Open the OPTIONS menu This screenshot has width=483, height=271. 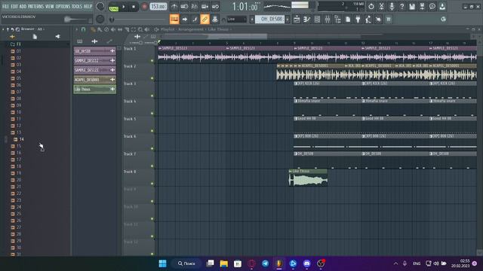[x=63, y=6]
